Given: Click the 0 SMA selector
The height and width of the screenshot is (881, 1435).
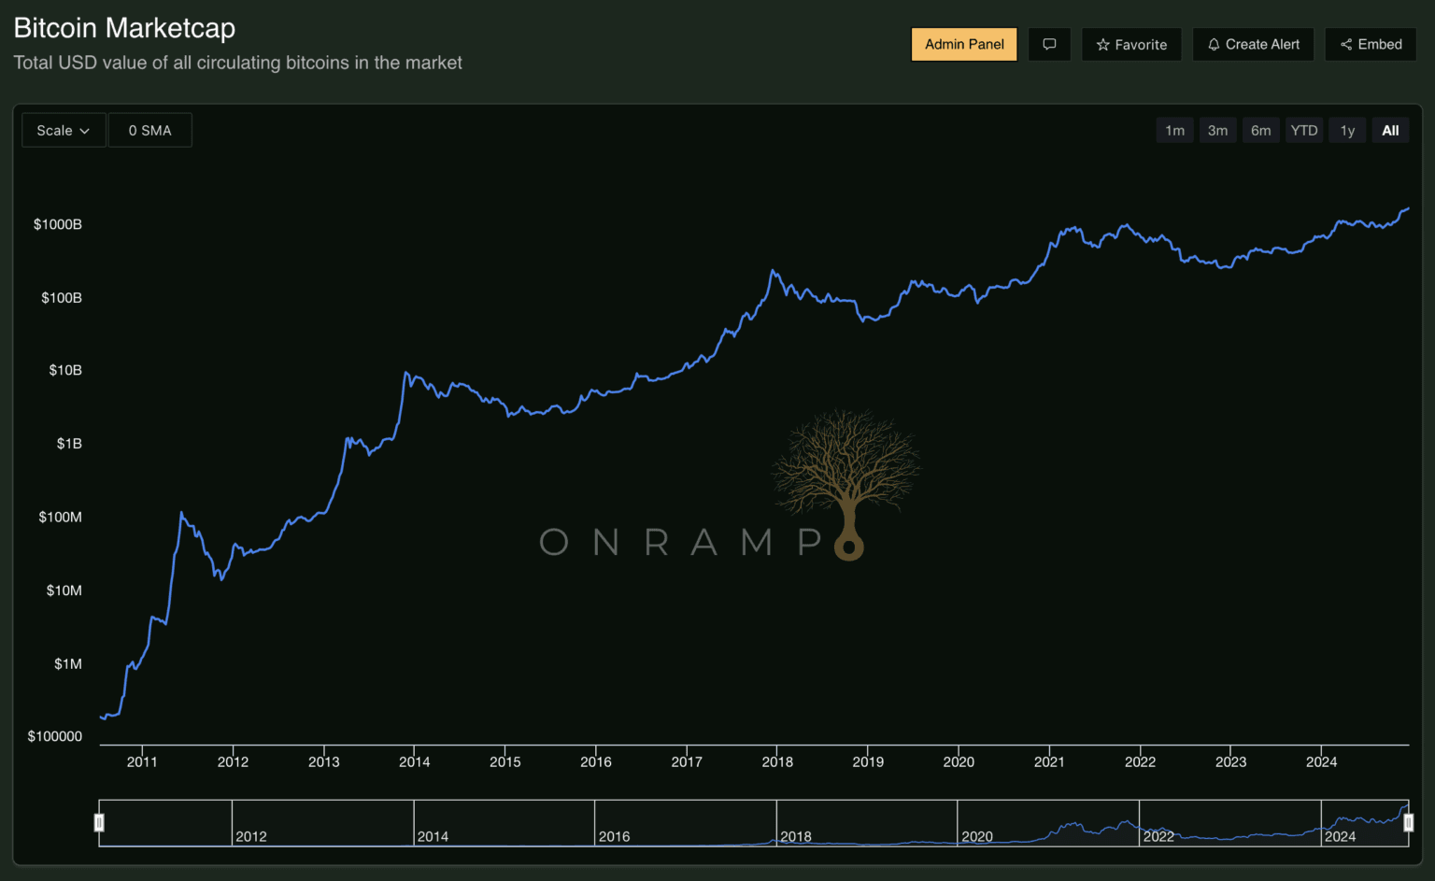Looking at the screenshot, I should (x=149, y=131).
